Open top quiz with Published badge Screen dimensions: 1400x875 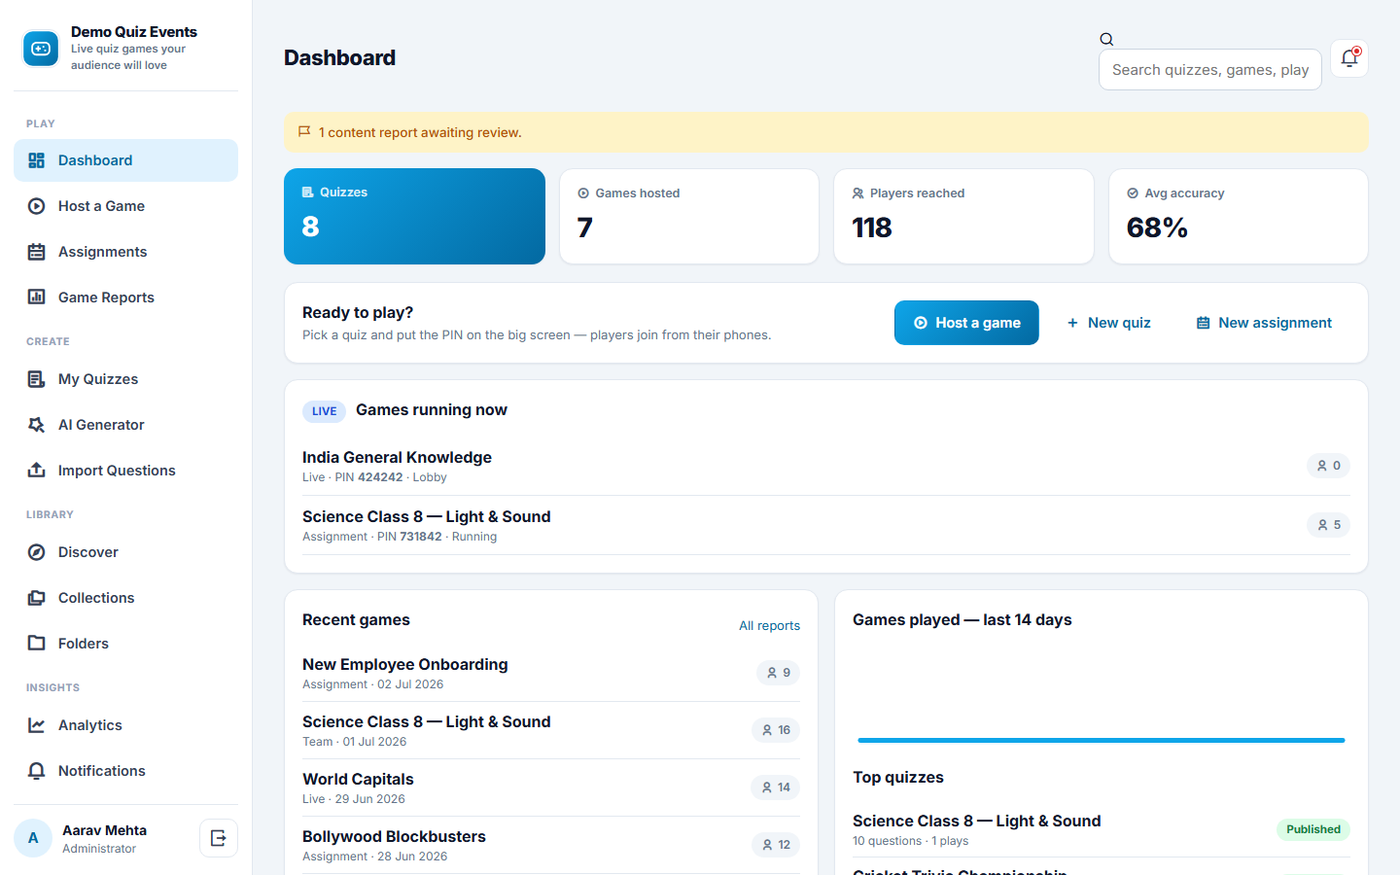[x=1102, y=829]
